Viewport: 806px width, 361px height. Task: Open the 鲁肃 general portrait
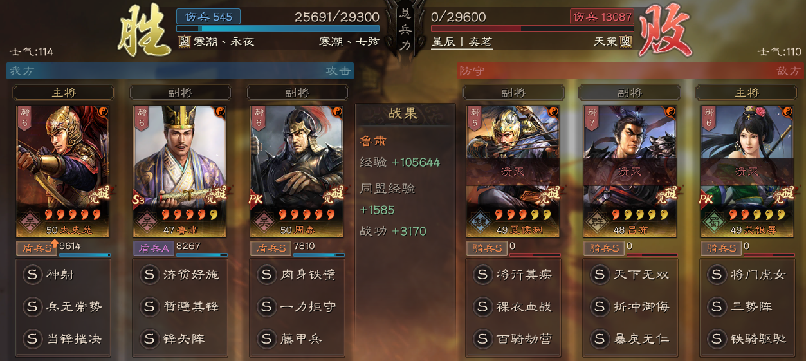179,171
